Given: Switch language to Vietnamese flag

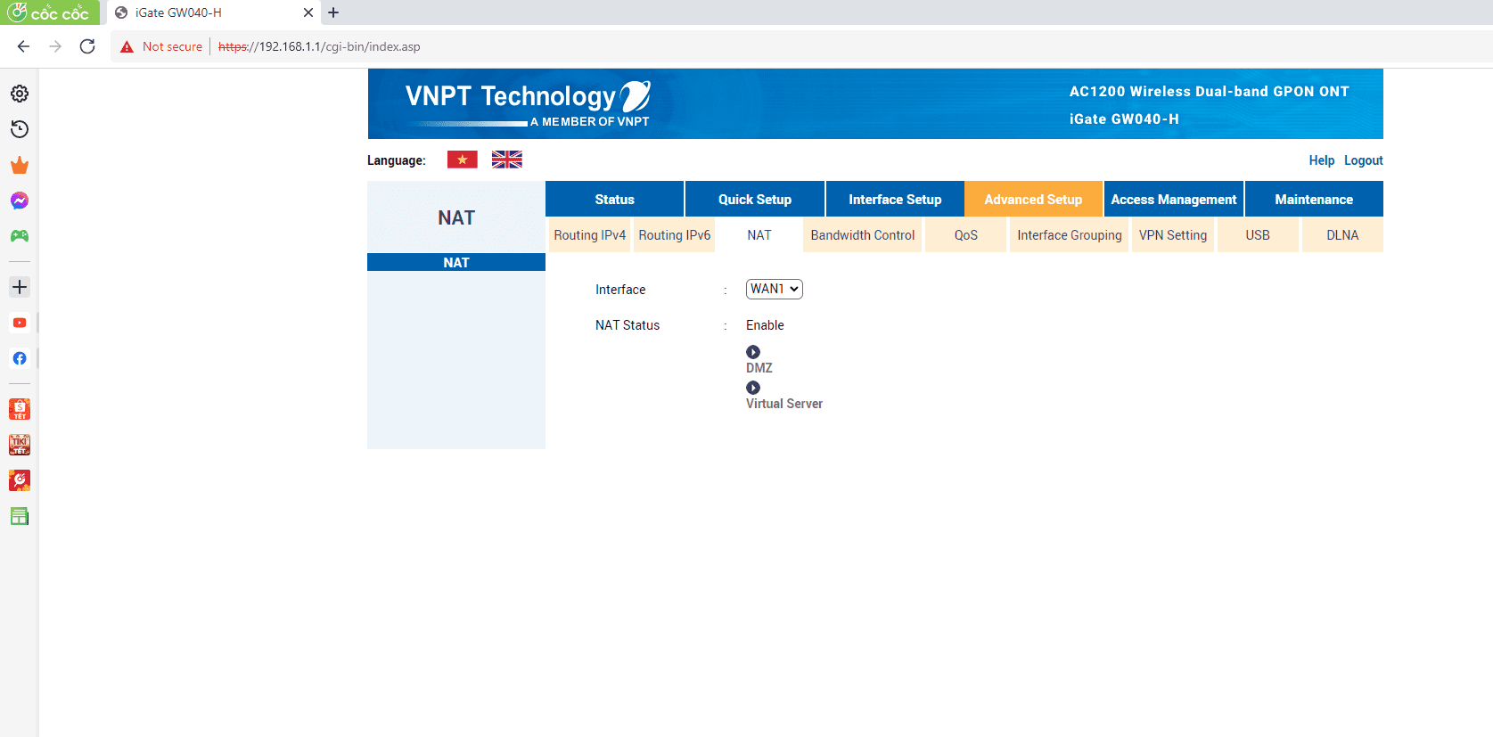Looking at the screenshot, I should 463,160.
